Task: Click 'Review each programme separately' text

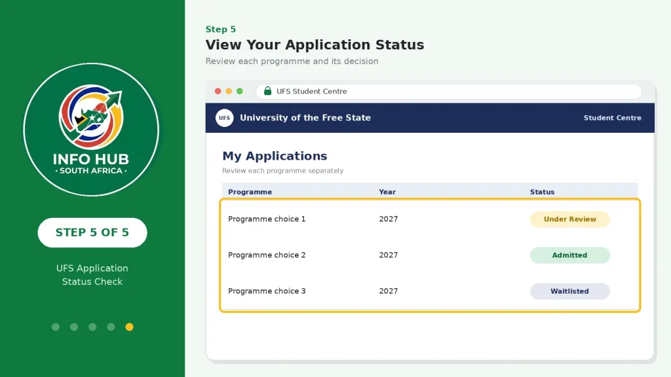Action: [x=282, y=171]
